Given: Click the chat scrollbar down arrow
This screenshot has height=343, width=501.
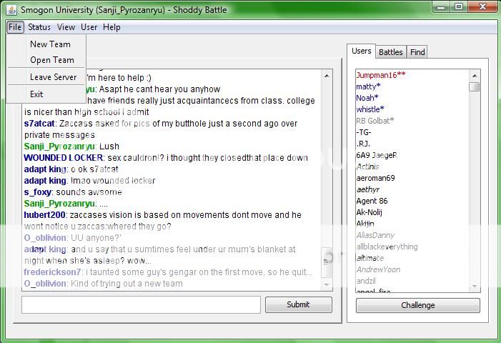Looking at the screenshot, I should tap(327, 286).
